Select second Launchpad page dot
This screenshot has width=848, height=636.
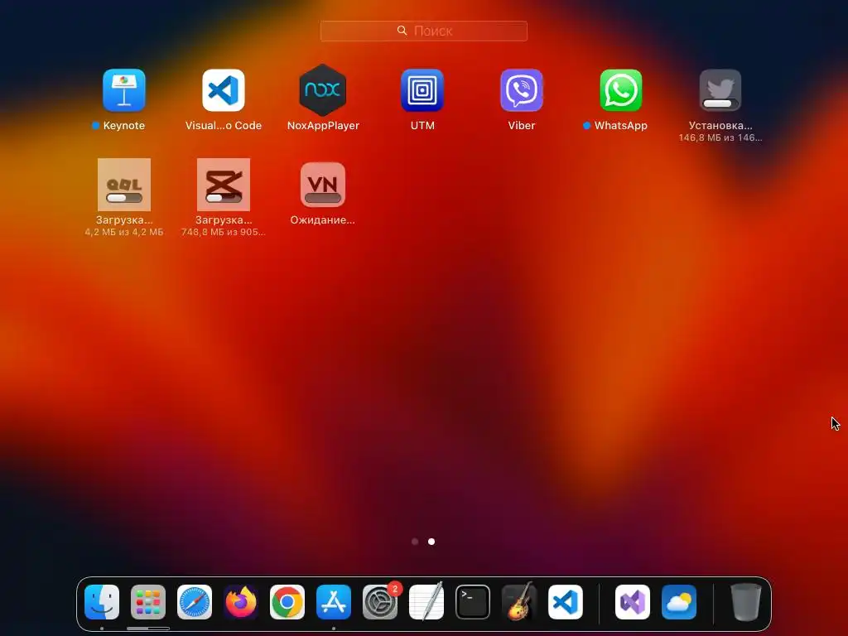click(x=431, y=542)
